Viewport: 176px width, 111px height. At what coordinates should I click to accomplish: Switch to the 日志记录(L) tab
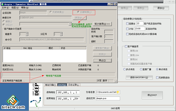[x=74, y=85]
